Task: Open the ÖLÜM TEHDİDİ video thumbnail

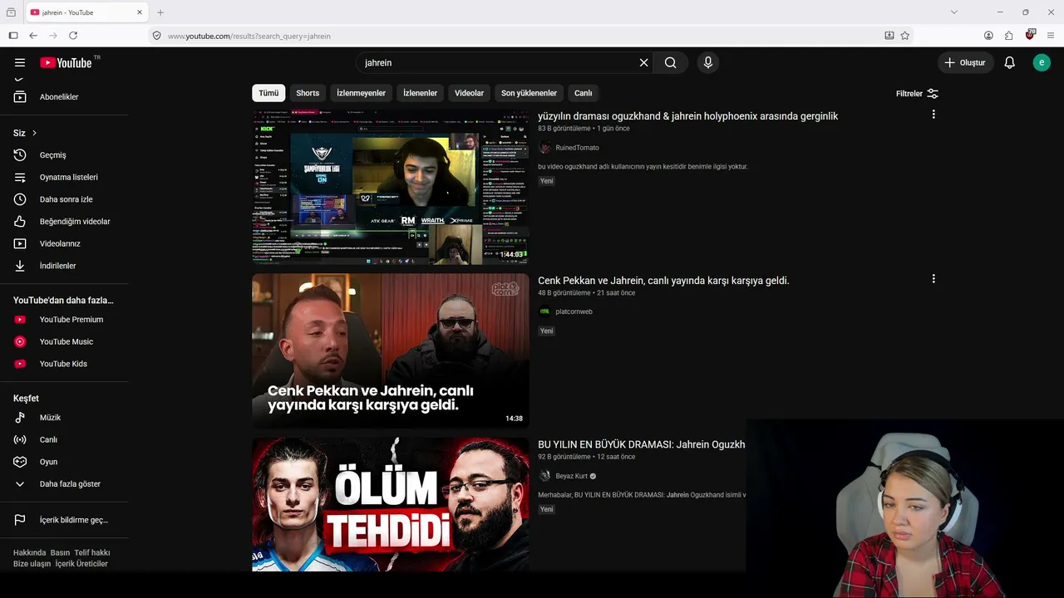Action: point(391,505)
